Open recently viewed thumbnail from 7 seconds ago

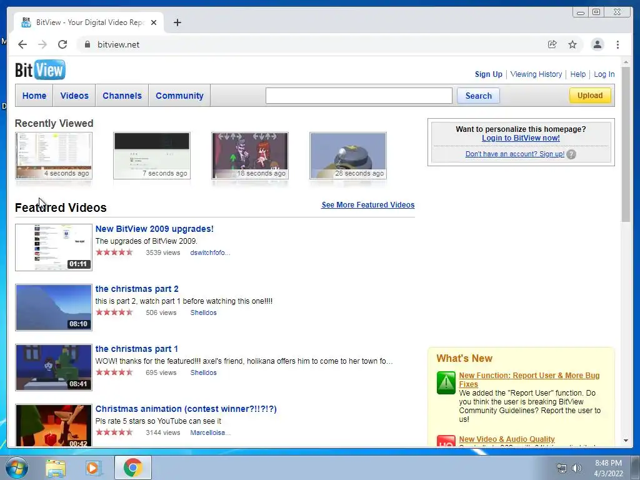click(152, 156)
